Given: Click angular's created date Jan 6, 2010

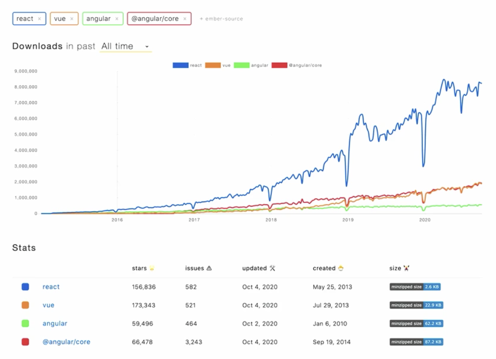Looking at the screenshot, I should [x=330, y=323].
